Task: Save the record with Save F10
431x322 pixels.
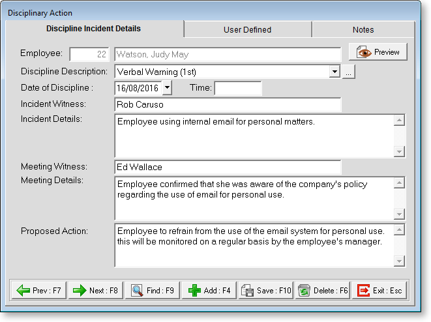Action: point(265,291)
